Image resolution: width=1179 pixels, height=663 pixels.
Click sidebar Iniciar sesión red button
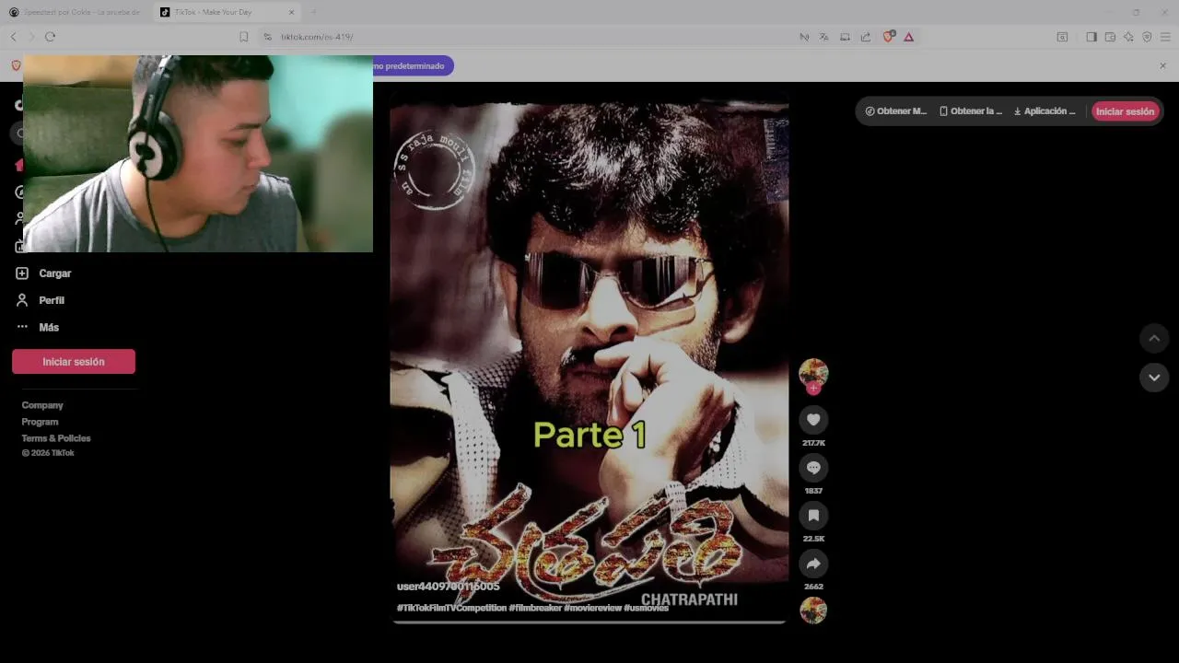(x=74, y=362)
